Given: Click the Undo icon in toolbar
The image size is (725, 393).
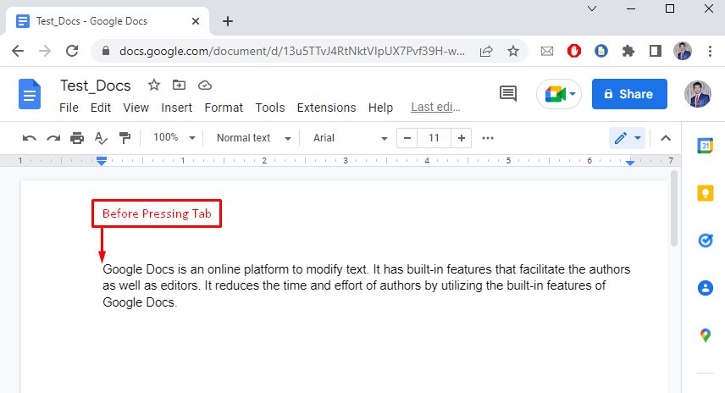Looking at the screenshot, I should click(29, 138).
